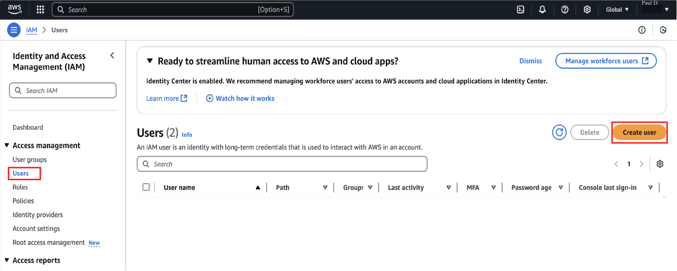Screen dimensions: 677x271
Task: Focus the top AWS search bar
Action: (x=173, y=10)
